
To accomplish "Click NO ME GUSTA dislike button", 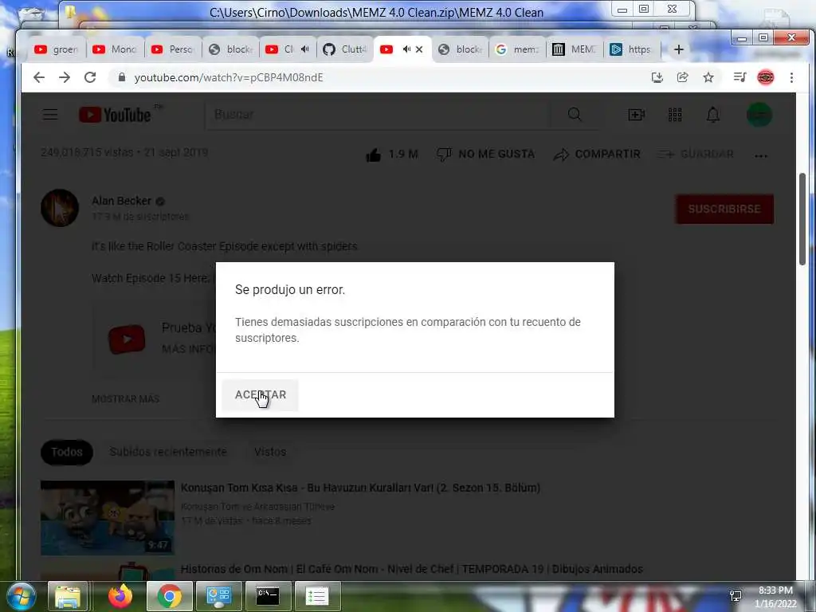I will click(485, 155).
